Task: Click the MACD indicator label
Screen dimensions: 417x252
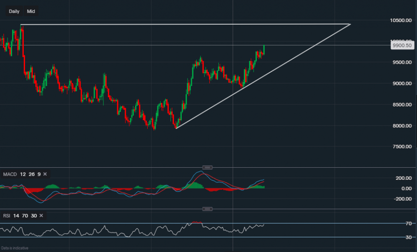Action: click(10, 174)
